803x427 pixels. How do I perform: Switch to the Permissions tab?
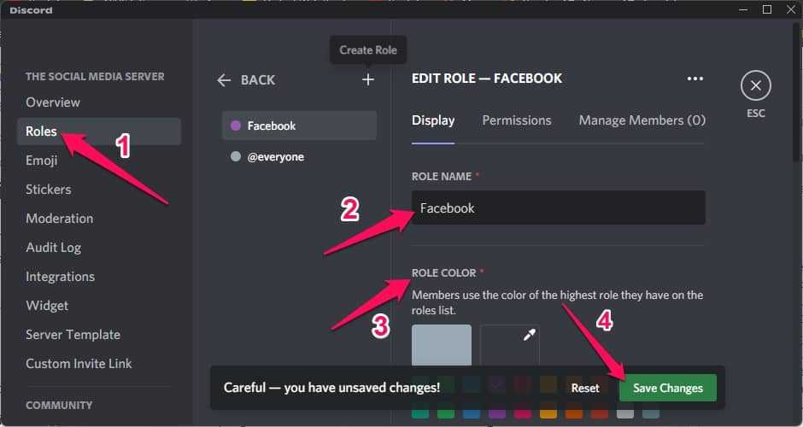pyautogui.click(x=516, y=120)
